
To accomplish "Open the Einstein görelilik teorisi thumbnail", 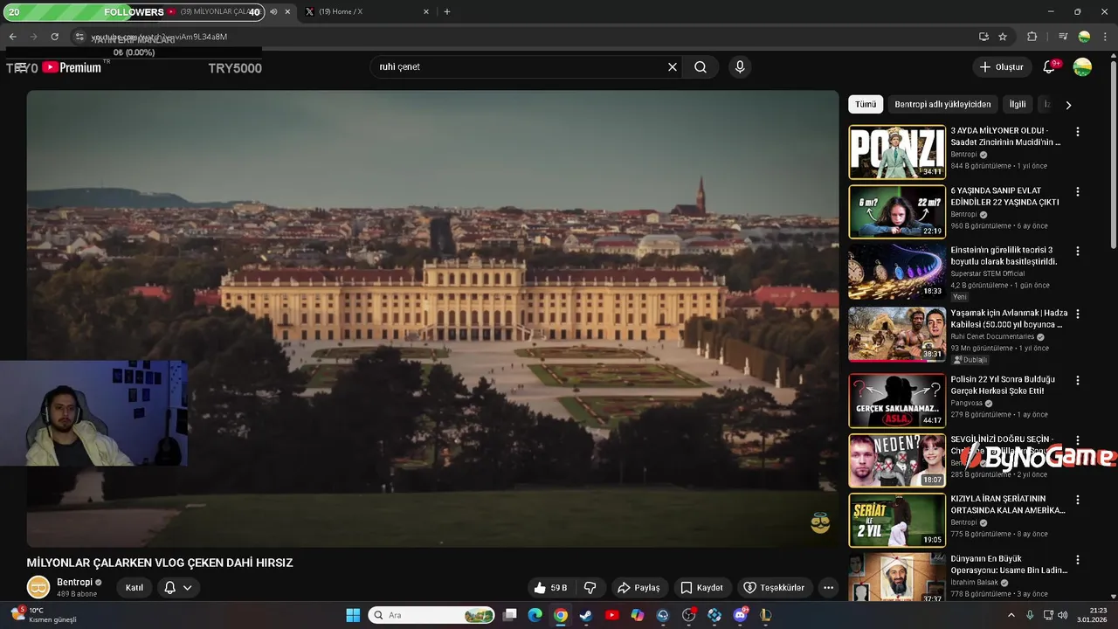I will pyautogui.click(x=897, y=271).
